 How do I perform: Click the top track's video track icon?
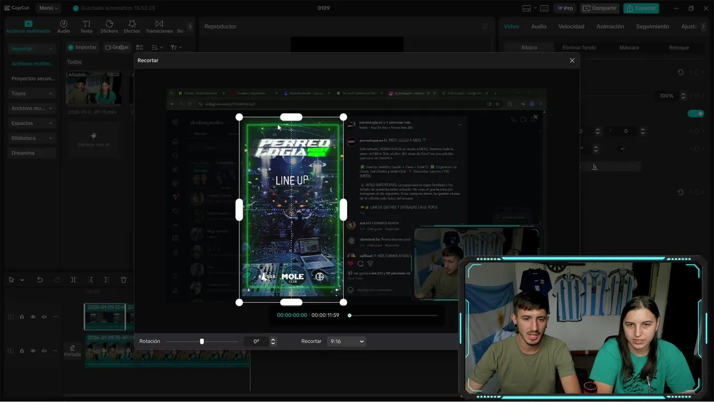click(10, 317)
